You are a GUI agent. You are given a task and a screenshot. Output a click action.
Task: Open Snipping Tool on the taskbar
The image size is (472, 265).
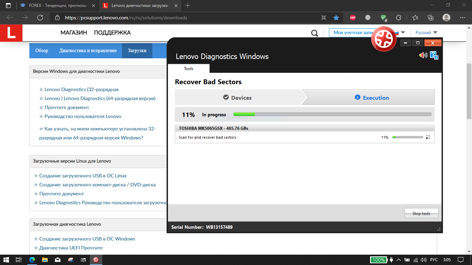(x=70, y=260)
